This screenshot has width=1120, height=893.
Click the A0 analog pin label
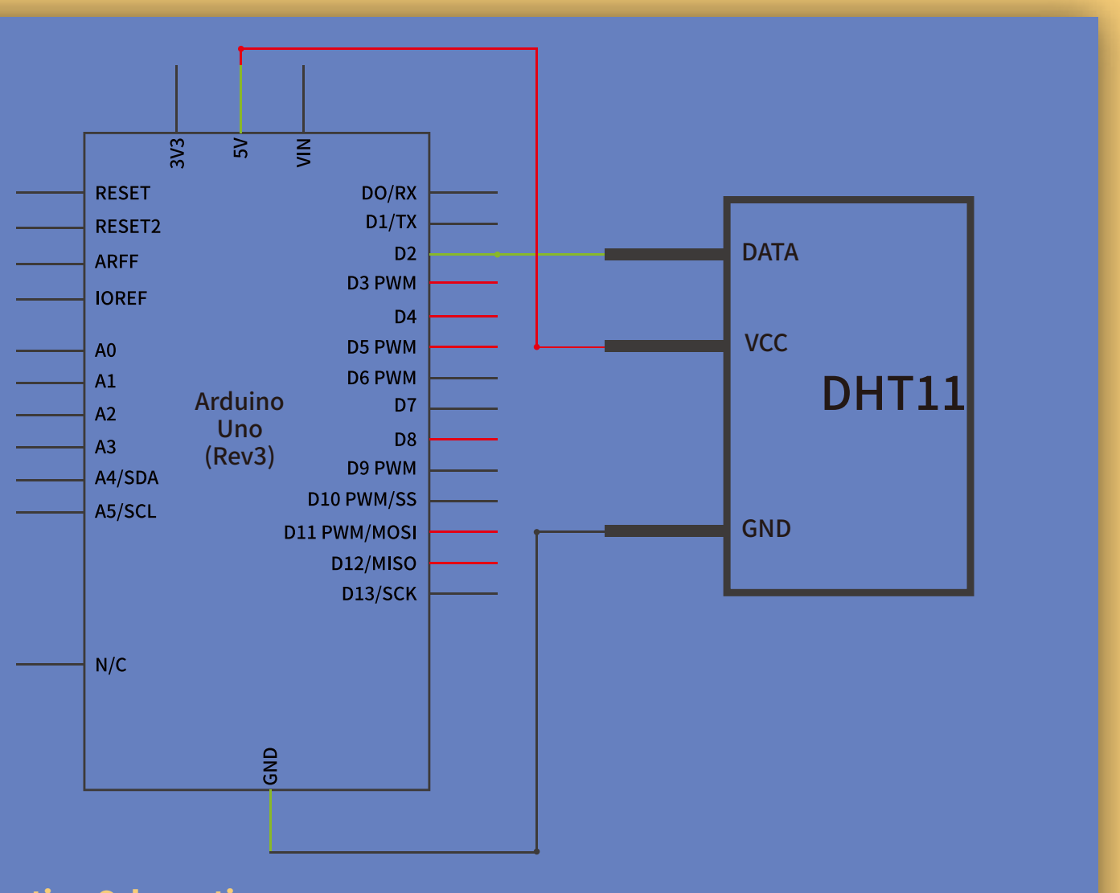[x=105, y=350]
